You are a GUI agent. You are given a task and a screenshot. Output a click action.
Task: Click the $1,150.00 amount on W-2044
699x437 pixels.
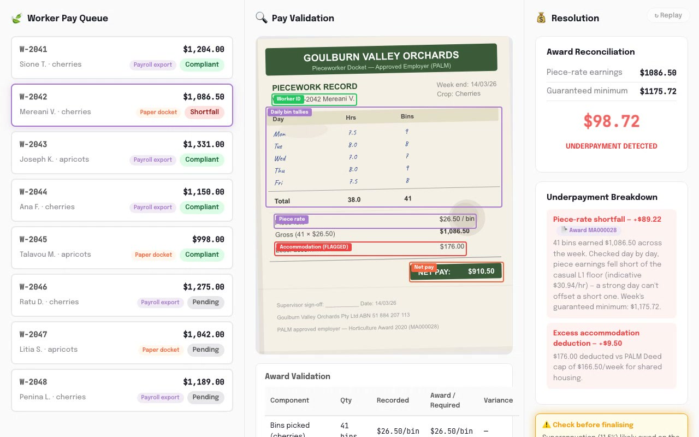(204, 192)
